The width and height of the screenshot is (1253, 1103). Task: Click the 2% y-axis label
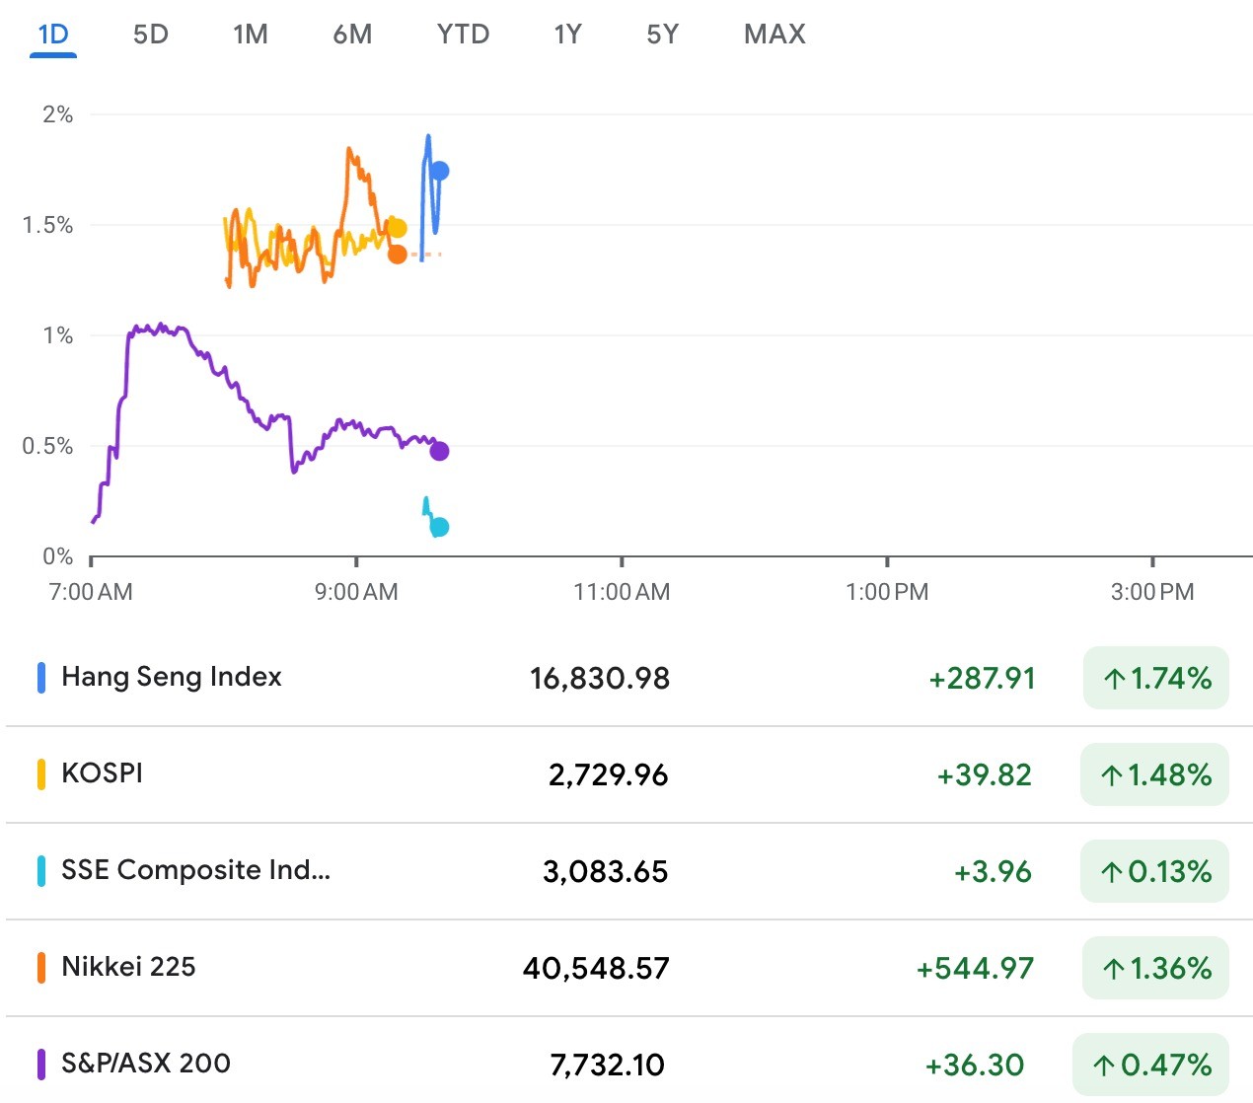click(58, 114)
